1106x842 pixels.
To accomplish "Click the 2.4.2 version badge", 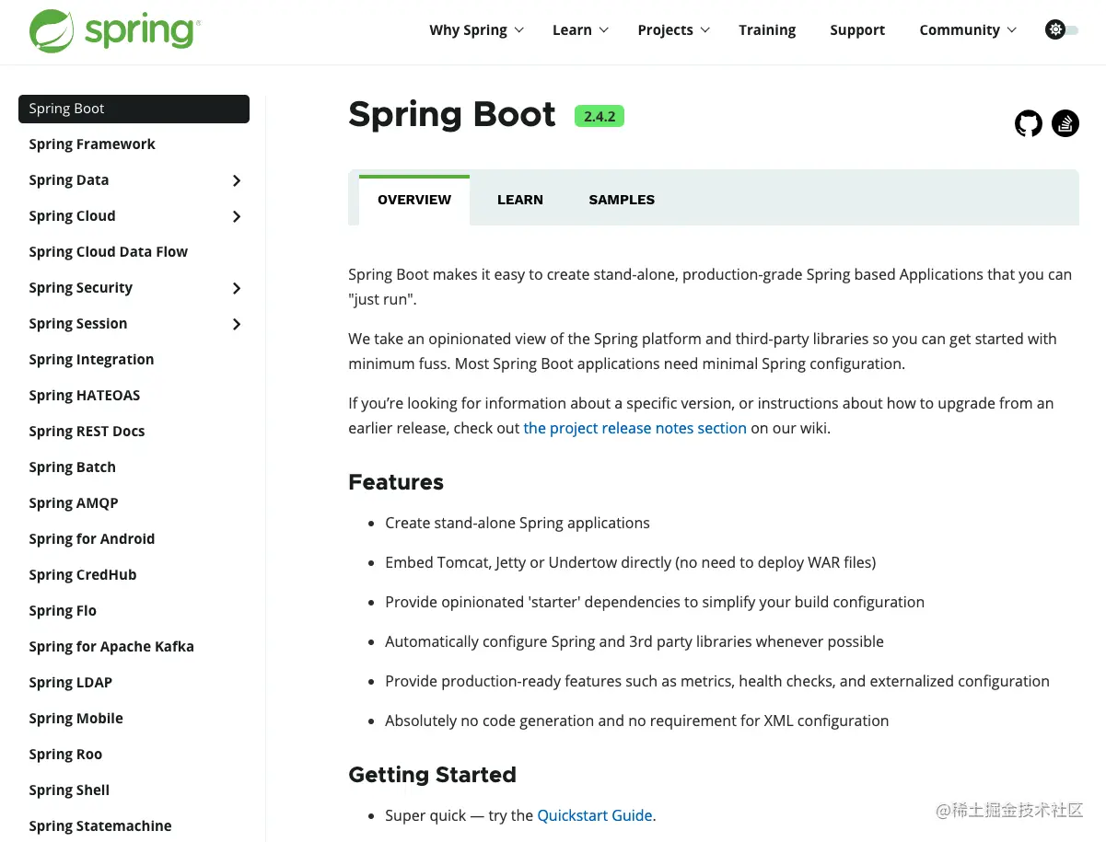I will tap(600, 116).
